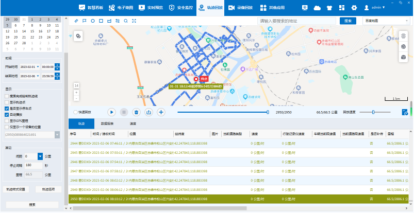This screenshot has height=213, width=414.
Task: Click the play button for track playback
Action: [111, 112]
